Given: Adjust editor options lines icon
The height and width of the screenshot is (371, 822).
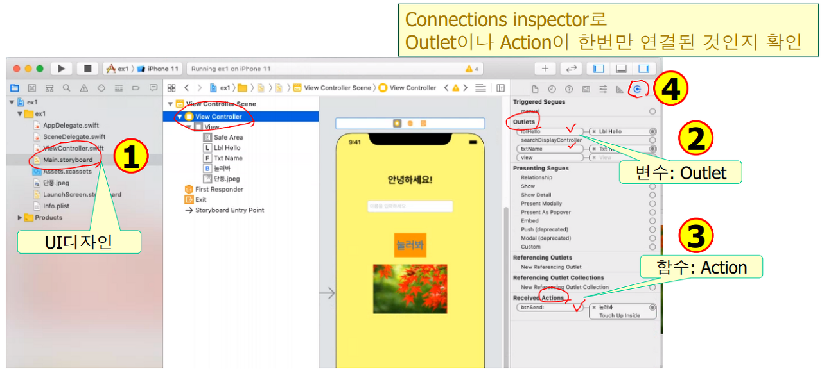Looking at the screenshot, I should tap(480, 88).
